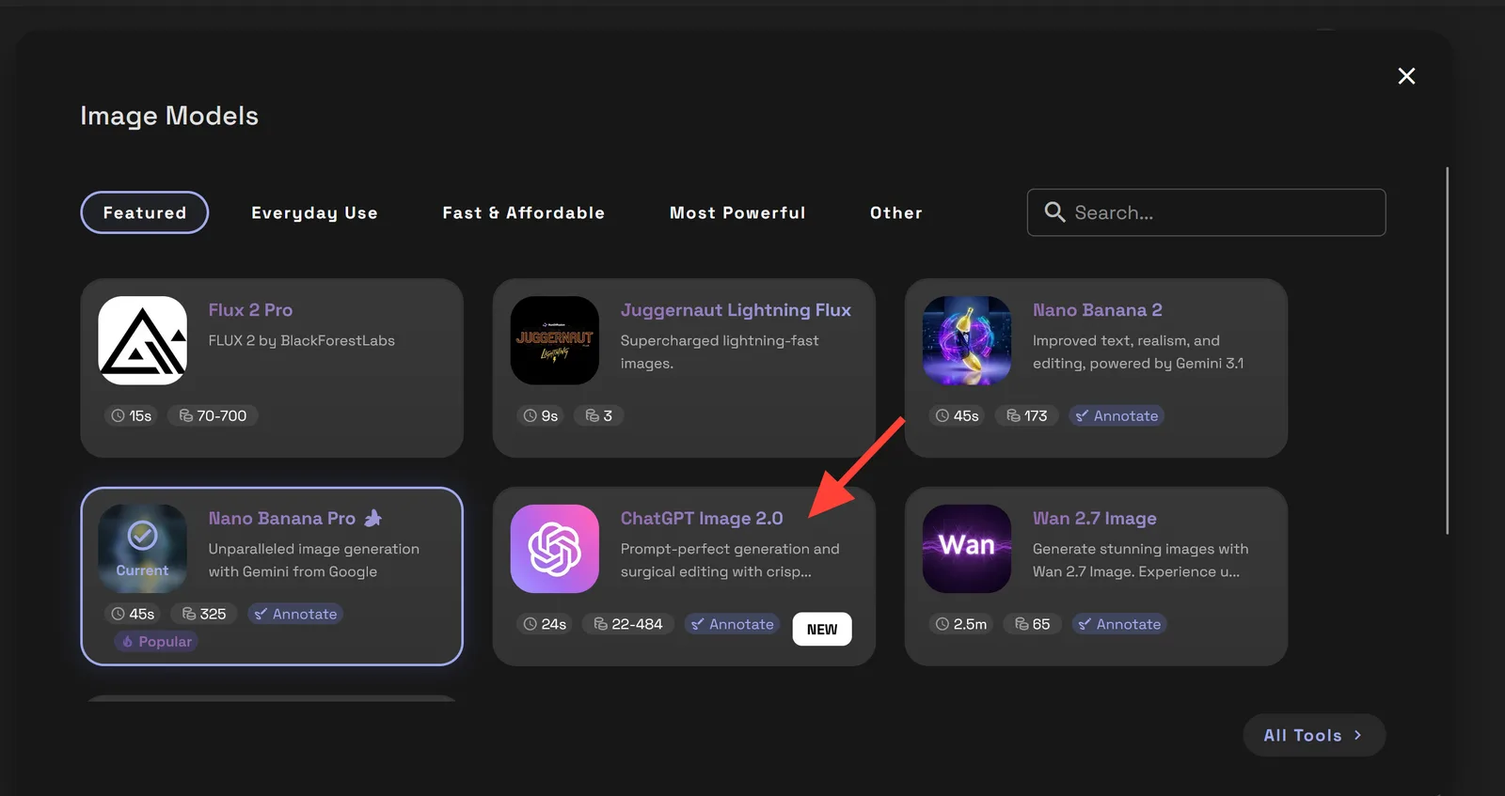
Task: Click the '325' credits value
Action: tap(214, 614)
